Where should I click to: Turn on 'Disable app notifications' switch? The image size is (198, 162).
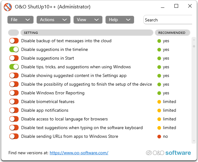pyautogui.click(x=14, y=110)
